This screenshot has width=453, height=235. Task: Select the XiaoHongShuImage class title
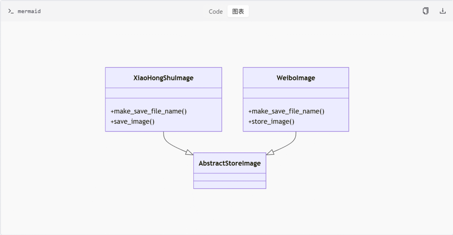click(163, 78)
